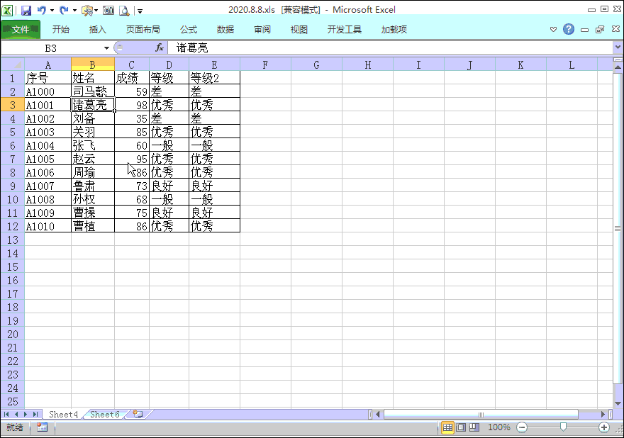Click the macro record icon in status bar
This screenshot has height=438, width=624.
tap(42, 427)
